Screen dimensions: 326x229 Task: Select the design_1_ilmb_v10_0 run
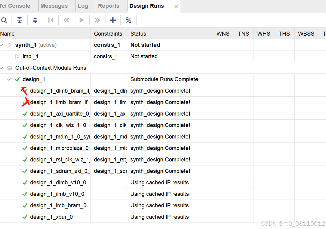pos(57,194)
